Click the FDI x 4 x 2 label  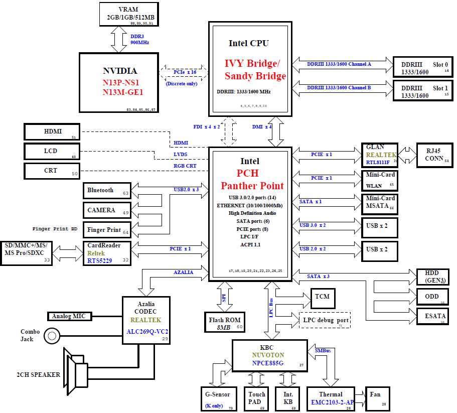[x=206, y=127]
